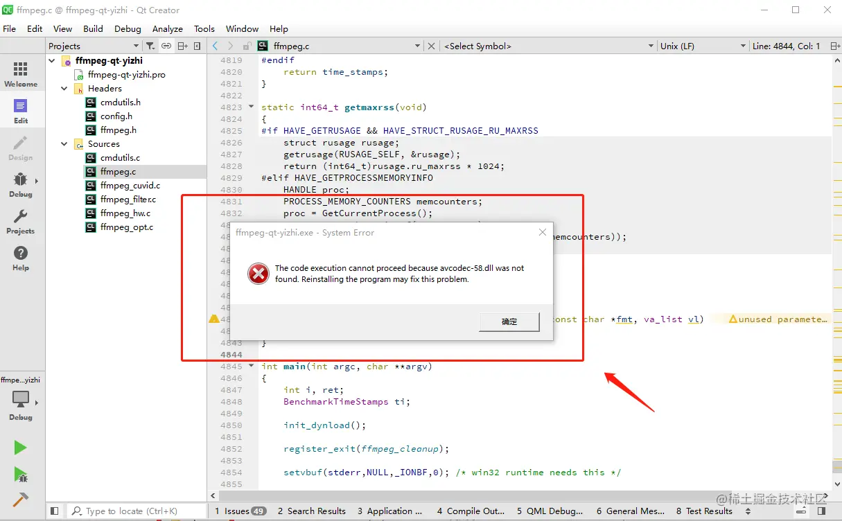Click the Type to locate field
The width and height of the screenshot is (842, 521).
[x=137, y=511]
